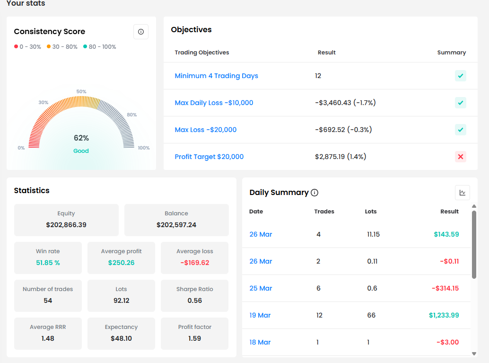Open Max Daily Loss -$10,000 objective
Screen dimensions: 489x363
214,103
